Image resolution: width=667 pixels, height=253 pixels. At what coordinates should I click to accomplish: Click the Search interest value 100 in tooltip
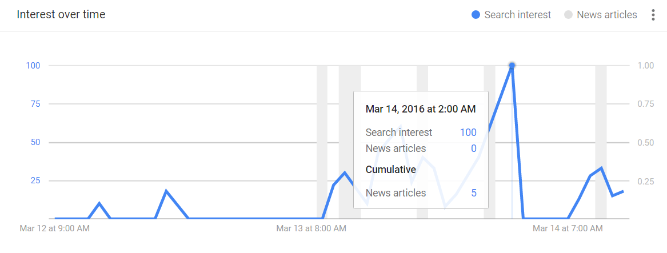click(468, 132)
